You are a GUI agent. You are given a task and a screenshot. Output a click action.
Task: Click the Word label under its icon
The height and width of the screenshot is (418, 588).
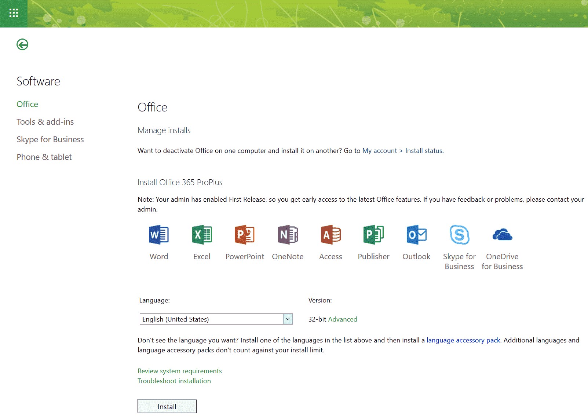159,257
